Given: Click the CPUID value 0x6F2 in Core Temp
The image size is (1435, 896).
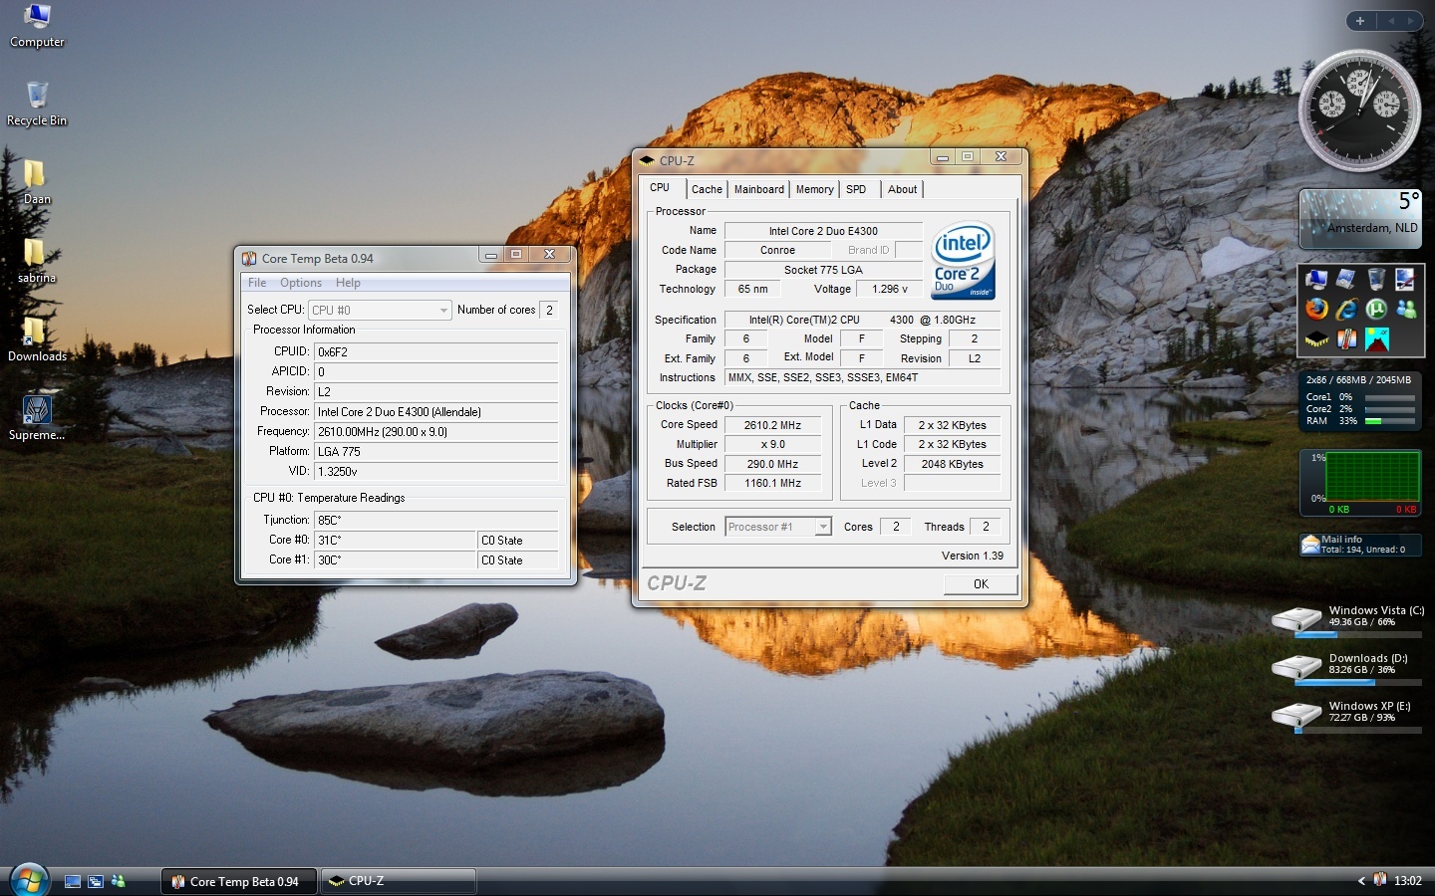Looking at the screenshot, I should [x=436, y=351].
